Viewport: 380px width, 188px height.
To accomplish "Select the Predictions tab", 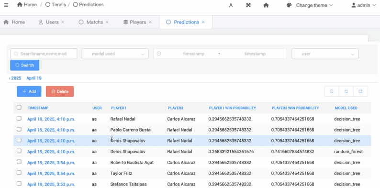I will [186, 22].
